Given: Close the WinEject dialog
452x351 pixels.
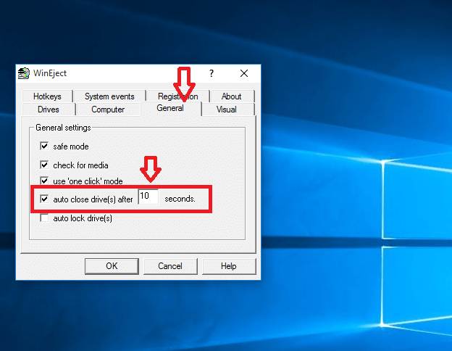Looking at the screenshot, I should click(244, 73).
